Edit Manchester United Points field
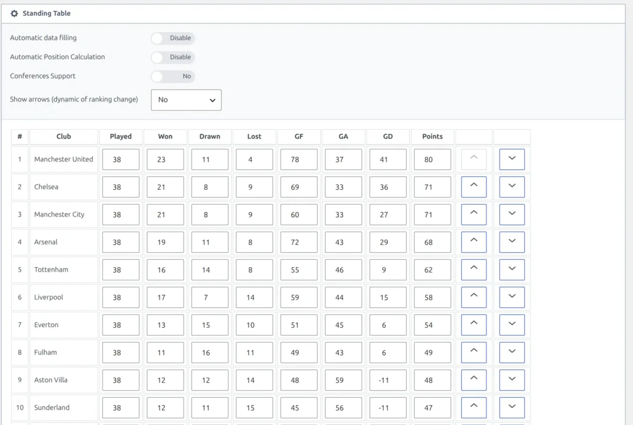Screen dimensions: 633x425 432,159
